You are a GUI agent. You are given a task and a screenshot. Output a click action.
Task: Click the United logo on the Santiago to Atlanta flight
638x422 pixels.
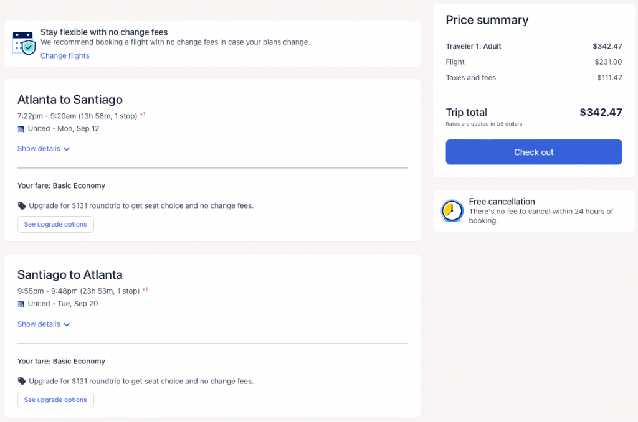pos(21,304)
